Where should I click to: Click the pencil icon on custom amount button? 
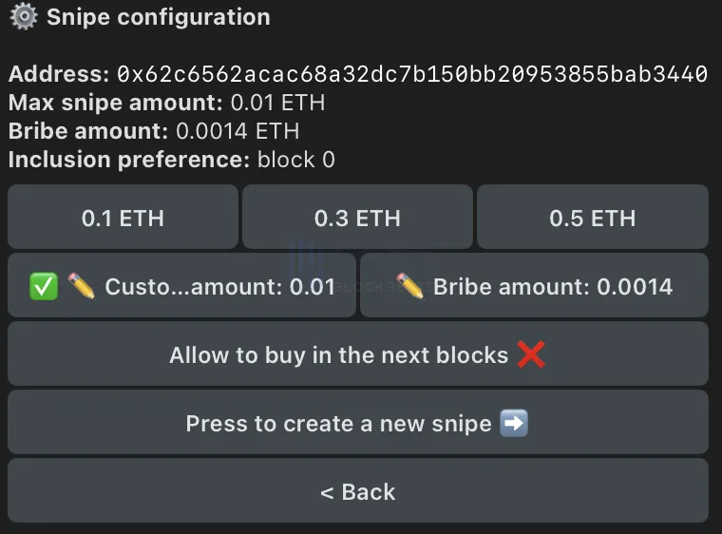click(x=82, y=286)
